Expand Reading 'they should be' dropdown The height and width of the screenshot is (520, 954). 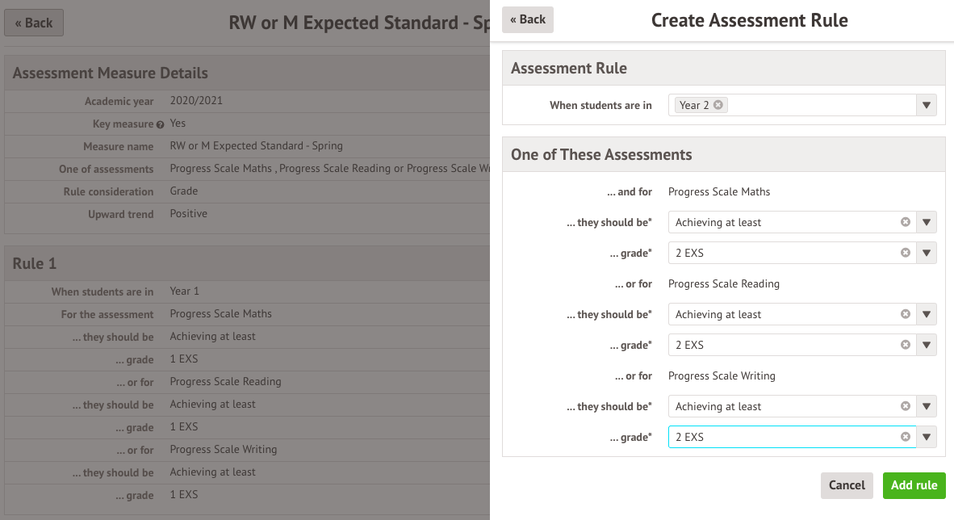pos(927,314)
